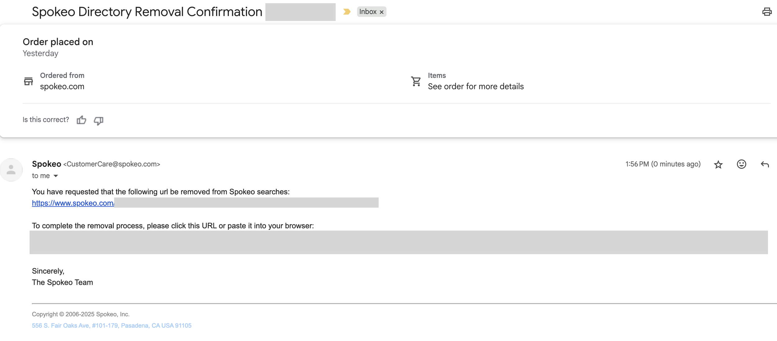Click the Inbox label chip
The width and height of the screenshot is (777, 341).
(x=368, y=12)
